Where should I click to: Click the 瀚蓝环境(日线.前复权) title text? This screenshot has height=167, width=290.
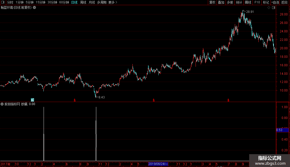16,8
